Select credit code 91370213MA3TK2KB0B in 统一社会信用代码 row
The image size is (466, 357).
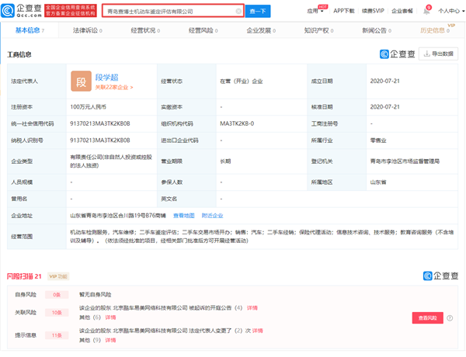click(100, 123)
